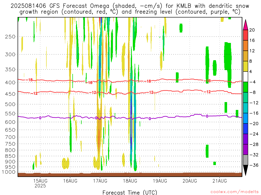Click the 450 pressure level label
Screen dimensions: 261x195
10,94
